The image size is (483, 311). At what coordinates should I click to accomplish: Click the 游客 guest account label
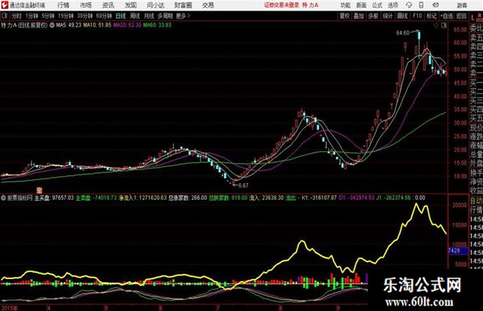(462, 5)
